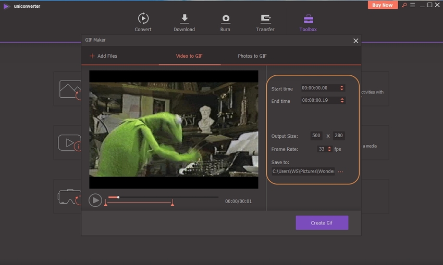Click the key register icon
This screenshot has height=265, width=443.
tap(404, 5)
